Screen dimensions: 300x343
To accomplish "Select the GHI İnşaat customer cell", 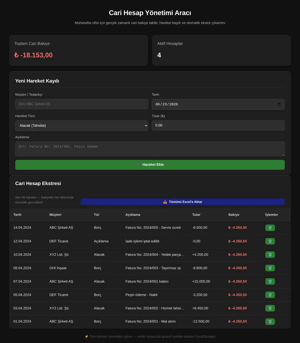I will (x=58, y=268).
